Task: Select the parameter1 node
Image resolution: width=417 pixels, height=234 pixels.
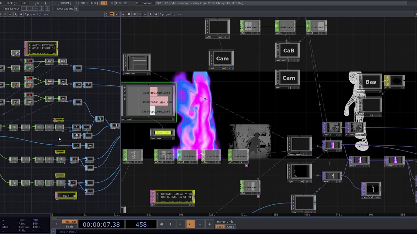Action: [137, 64]
